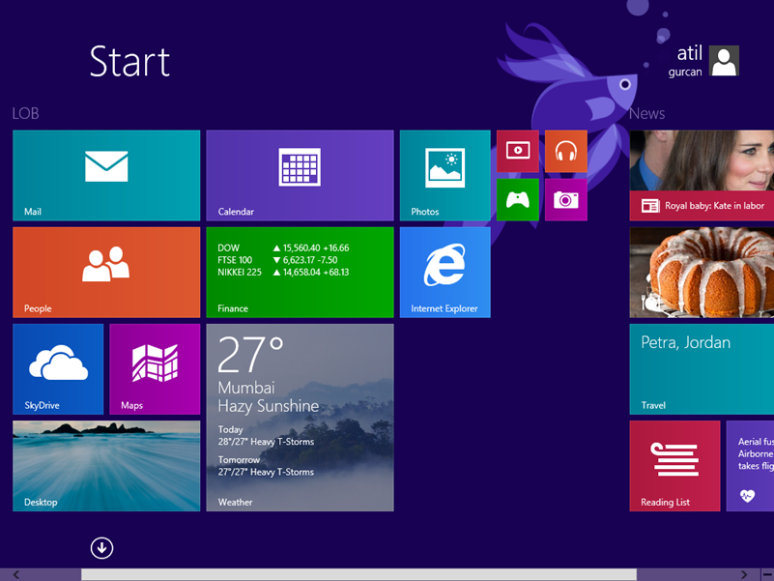The height and width of the screenshot is (581, 774).
Task: Click the user name atil gurcan
Action: pyautogui.click(x=685, y=61)
